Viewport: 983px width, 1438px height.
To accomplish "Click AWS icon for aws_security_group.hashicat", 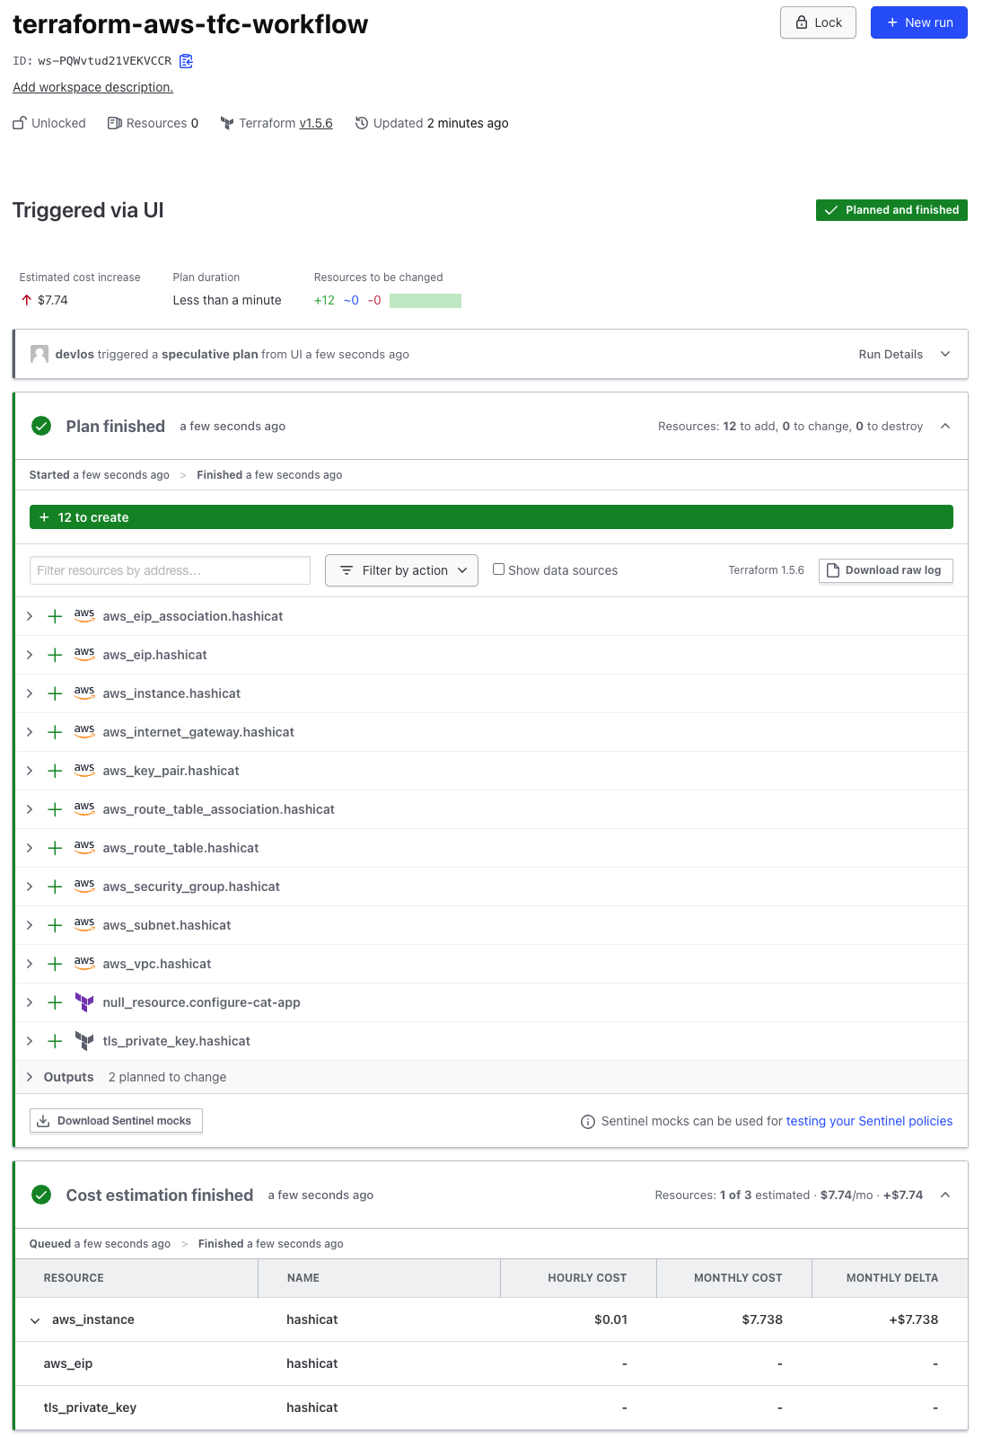I will pos(84,887).
